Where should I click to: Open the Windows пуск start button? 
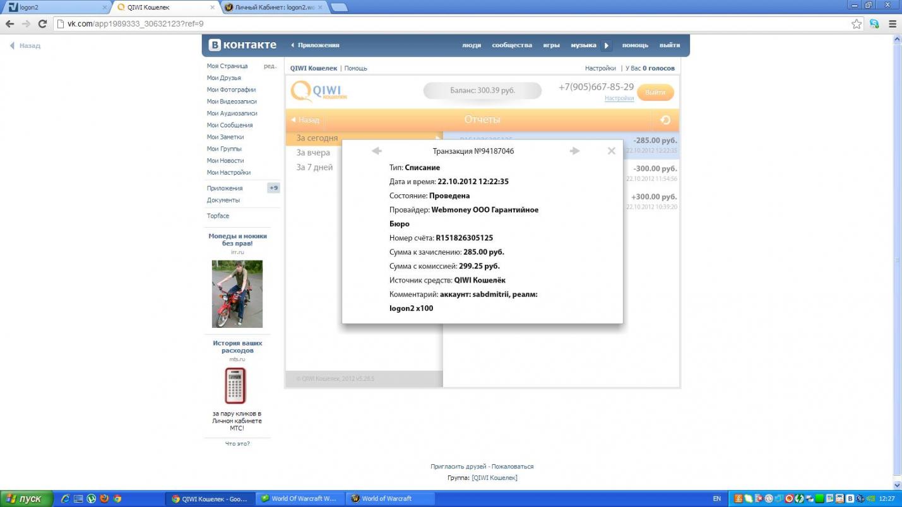coord(24,499)
